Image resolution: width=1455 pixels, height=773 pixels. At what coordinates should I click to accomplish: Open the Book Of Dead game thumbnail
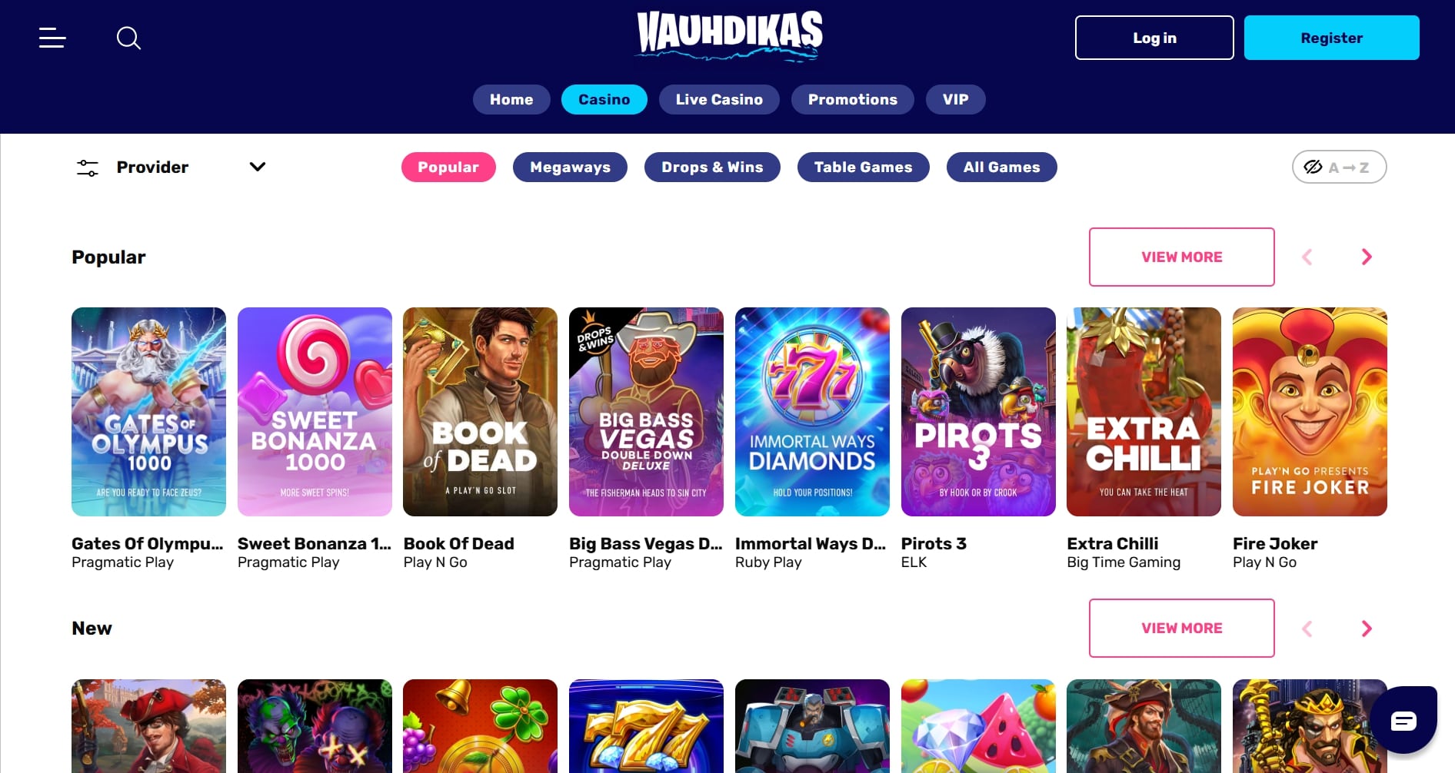coord(480,412)
